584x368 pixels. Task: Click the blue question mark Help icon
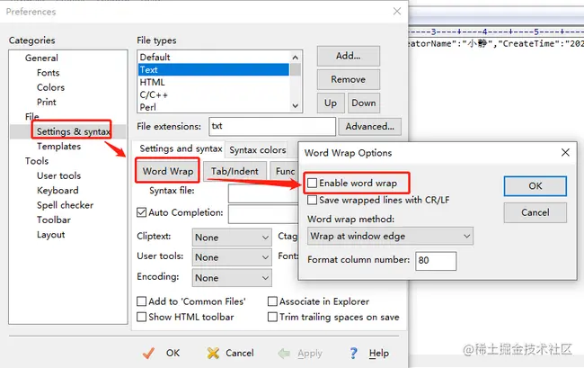pyautogui.click(x=353, y=353)
